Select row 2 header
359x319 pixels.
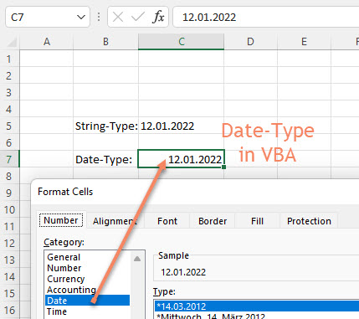9,75
